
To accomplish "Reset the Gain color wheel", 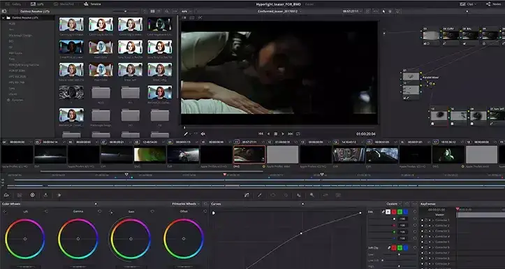I will tap(152, 211).
